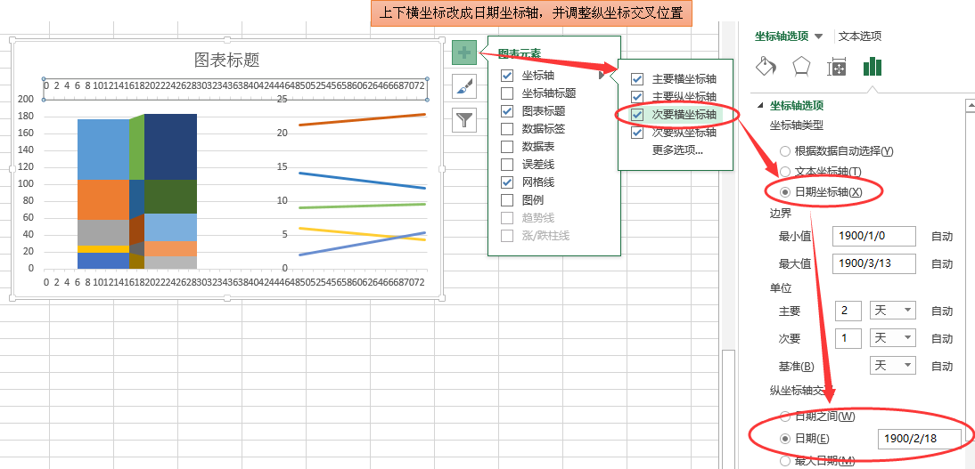Select the Size & Properties icon
The height and width of the screenshot is (469, 975).
[x=837, y=67]
